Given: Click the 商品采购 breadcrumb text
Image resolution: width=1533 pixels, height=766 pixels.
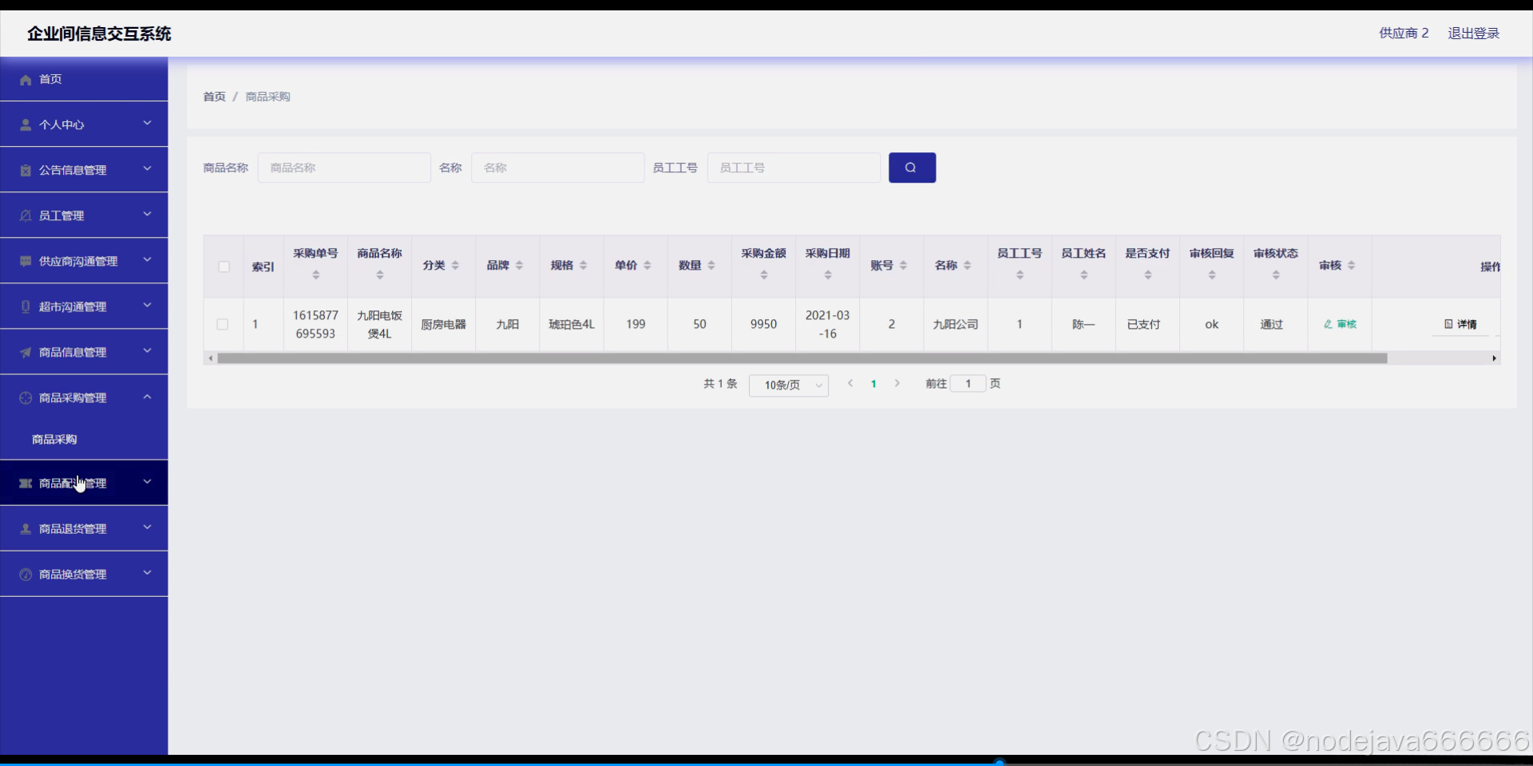Looking at the screenshot, I should (267, 97).
